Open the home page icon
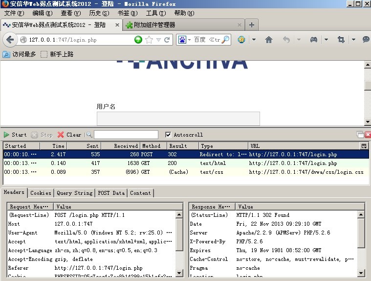The height and width of the screenshot is (281, 371). [x=268, y=40]
